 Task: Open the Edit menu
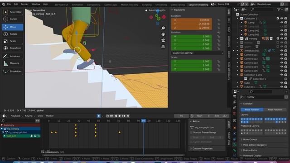pos(16,4)
